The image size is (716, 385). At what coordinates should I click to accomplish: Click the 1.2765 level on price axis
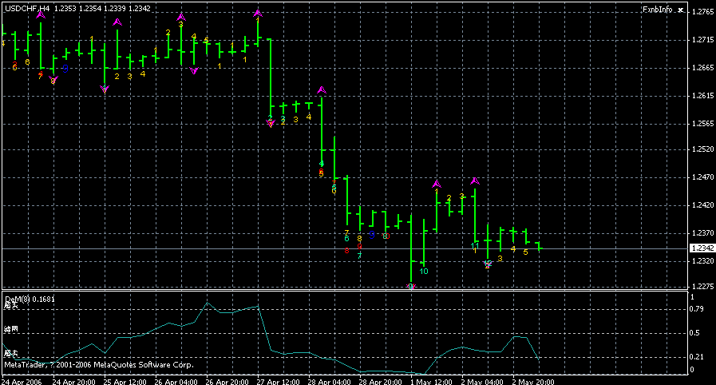(x=702, y=12)
